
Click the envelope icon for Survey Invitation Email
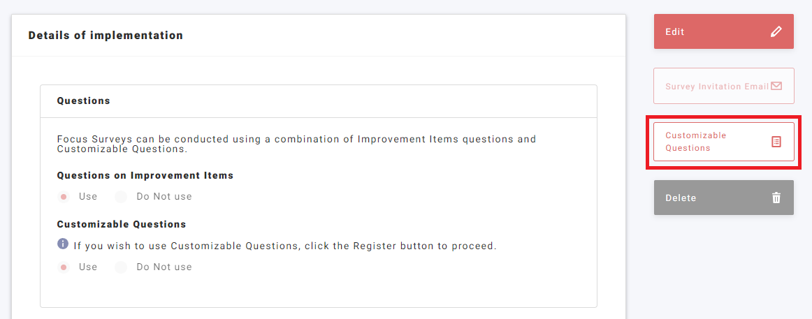click(x=776, y=87)
